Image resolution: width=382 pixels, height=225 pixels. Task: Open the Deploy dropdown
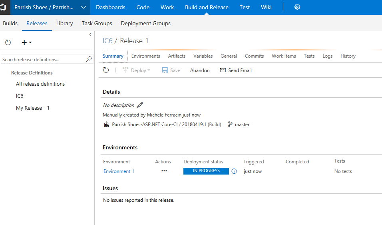coord(137,70)
